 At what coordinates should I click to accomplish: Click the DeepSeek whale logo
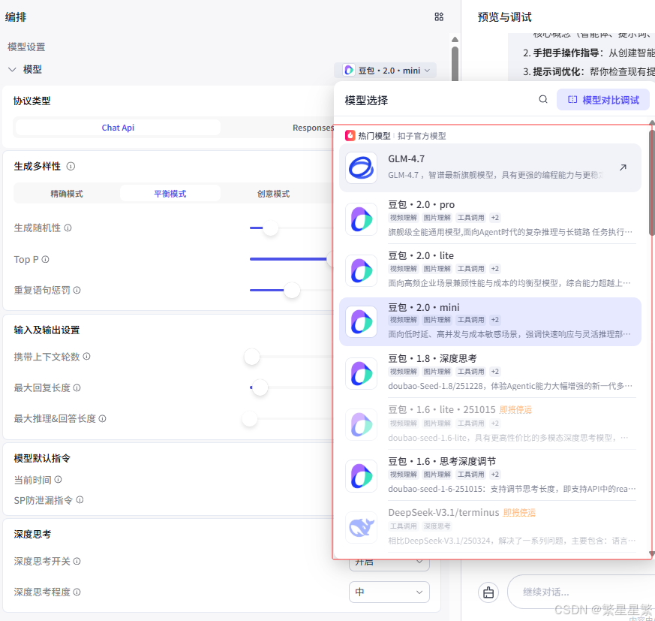point(362,527)
